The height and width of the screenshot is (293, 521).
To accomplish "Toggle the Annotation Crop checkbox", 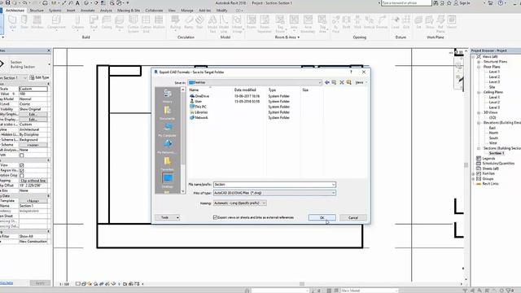I will point(22,176).
